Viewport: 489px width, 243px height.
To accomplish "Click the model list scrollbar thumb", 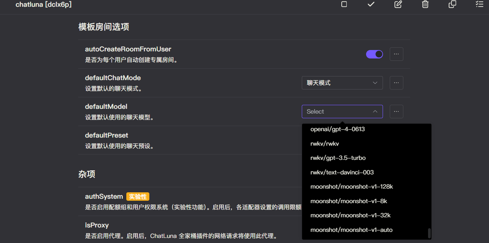I will pos(429,233).
